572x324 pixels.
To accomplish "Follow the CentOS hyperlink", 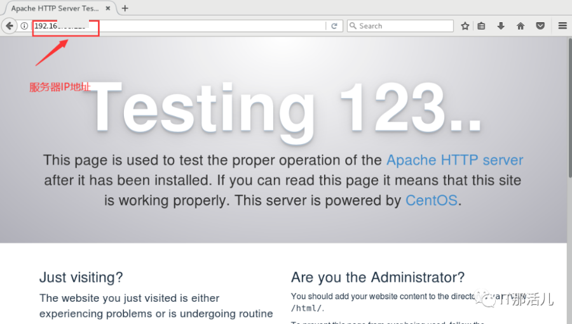I will [432, 200].
